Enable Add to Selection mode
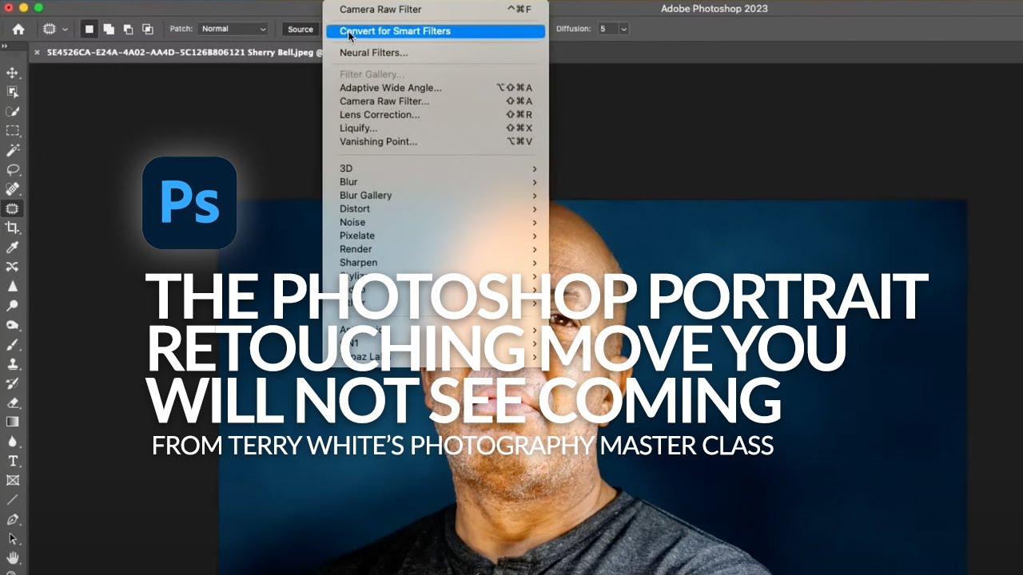Viewport: 1023px width, 575px height. click(x=109, y=29)
